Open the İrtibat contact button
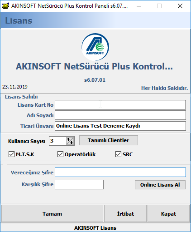This screenshot has height=232, width=191. 125,213
